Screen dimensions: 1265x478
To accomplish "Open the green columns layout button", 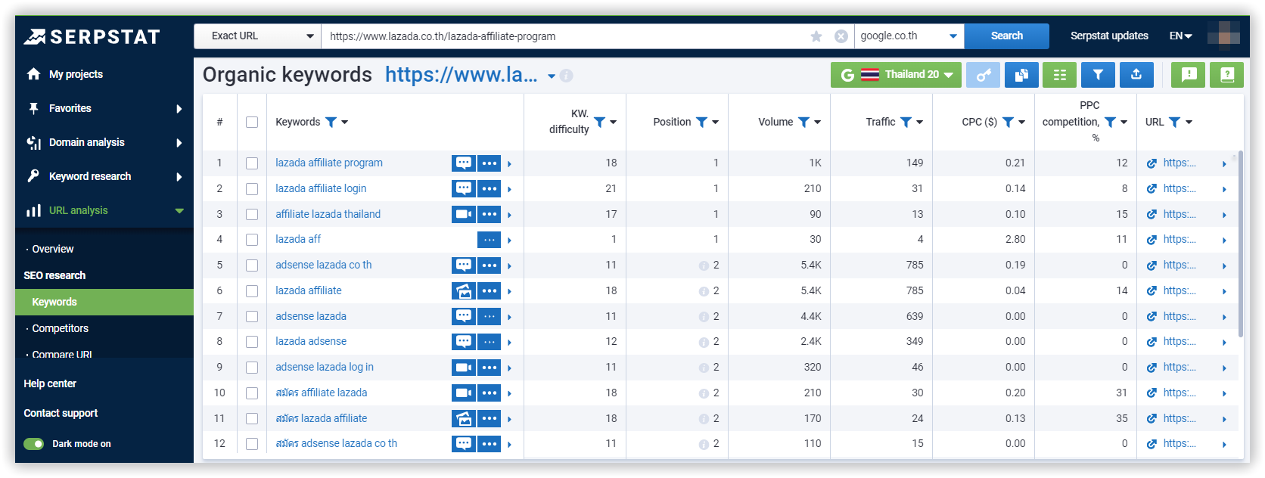I will point(1059,75).
